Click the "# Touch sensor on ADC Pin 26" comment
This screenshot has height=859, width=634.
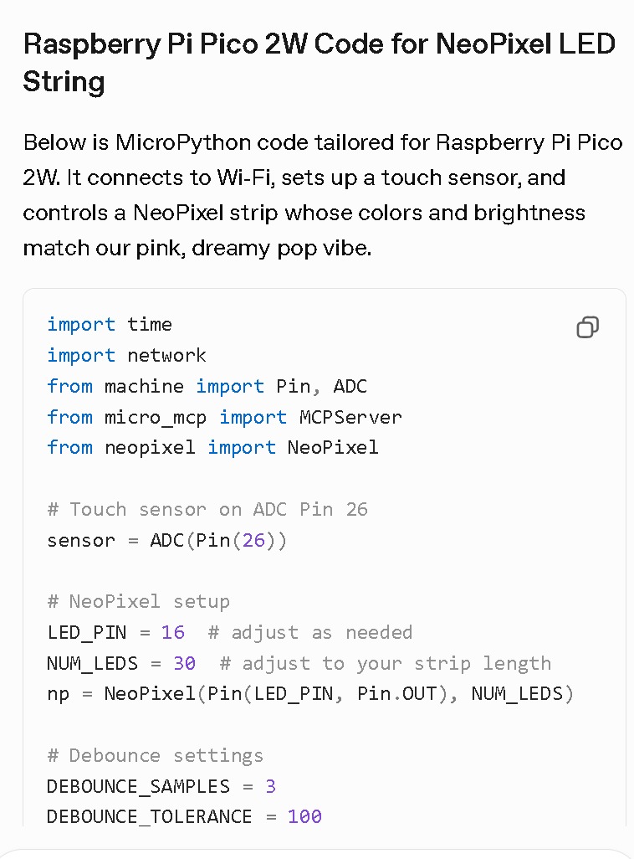point(207,510)
